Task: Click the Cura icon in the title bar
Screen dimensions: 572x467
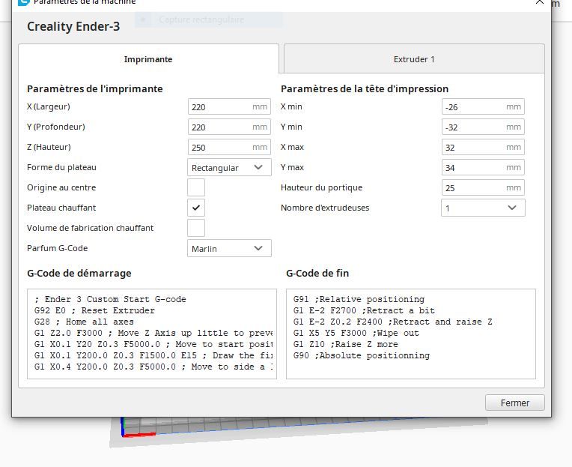Action: tap(24, 2)
